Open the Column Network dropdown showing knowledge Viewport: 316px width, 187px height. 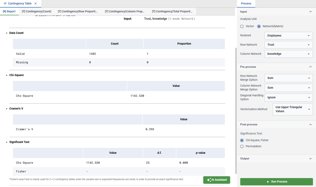click(288, 54)
